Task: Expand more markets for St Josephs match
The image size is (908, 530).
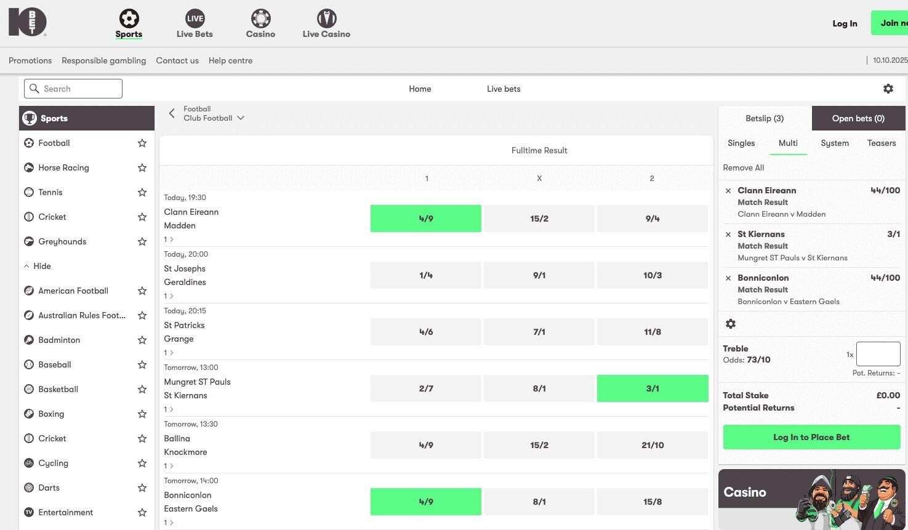Action: pos(169,296)
